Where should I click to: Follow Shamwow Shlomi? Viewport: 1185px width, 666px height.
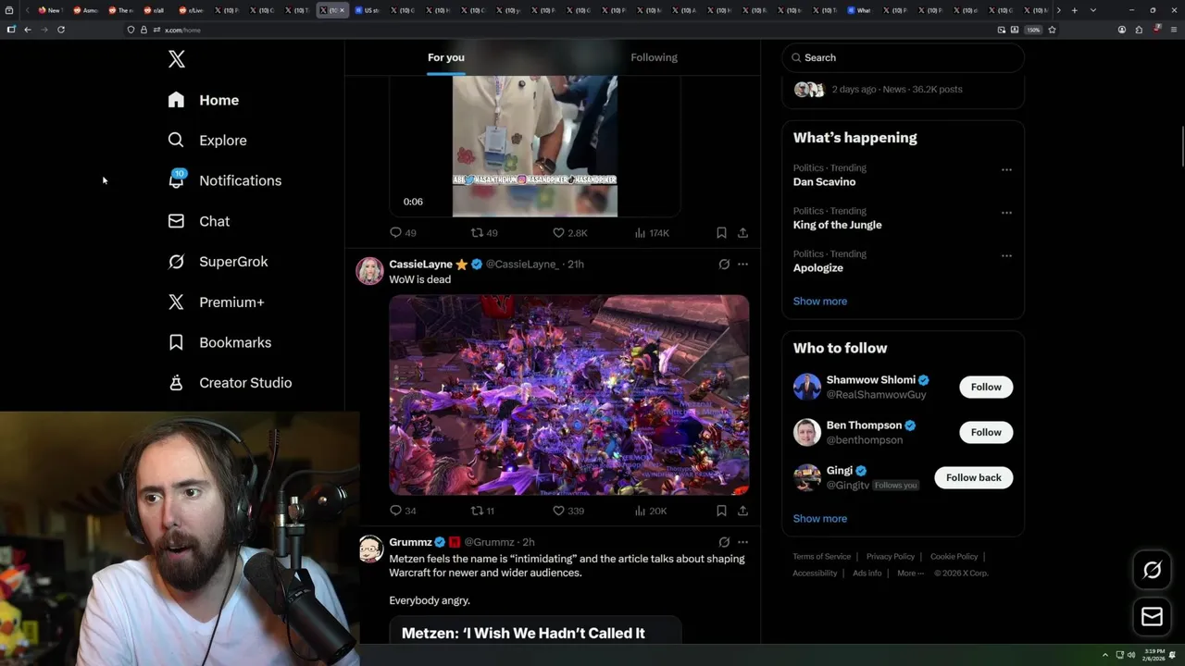(986, 387)
